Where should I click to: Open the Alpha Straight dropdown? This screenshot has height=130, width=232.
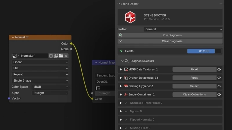pyautogui.click(x=50, y=93)
